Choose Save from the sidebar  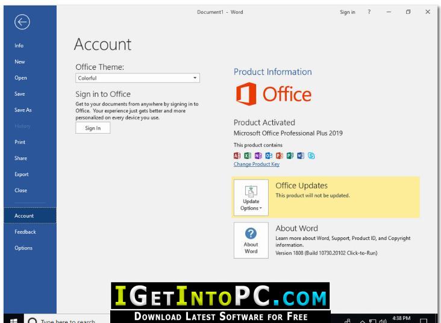click(x=20, y=93)
